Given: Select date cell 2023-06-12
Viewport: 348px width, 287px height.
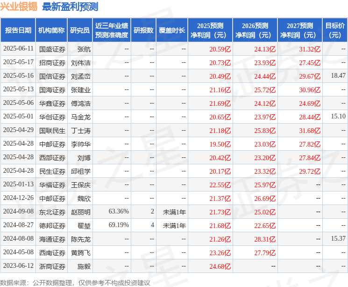Looking at the screenshot, I should coord(18,266).
